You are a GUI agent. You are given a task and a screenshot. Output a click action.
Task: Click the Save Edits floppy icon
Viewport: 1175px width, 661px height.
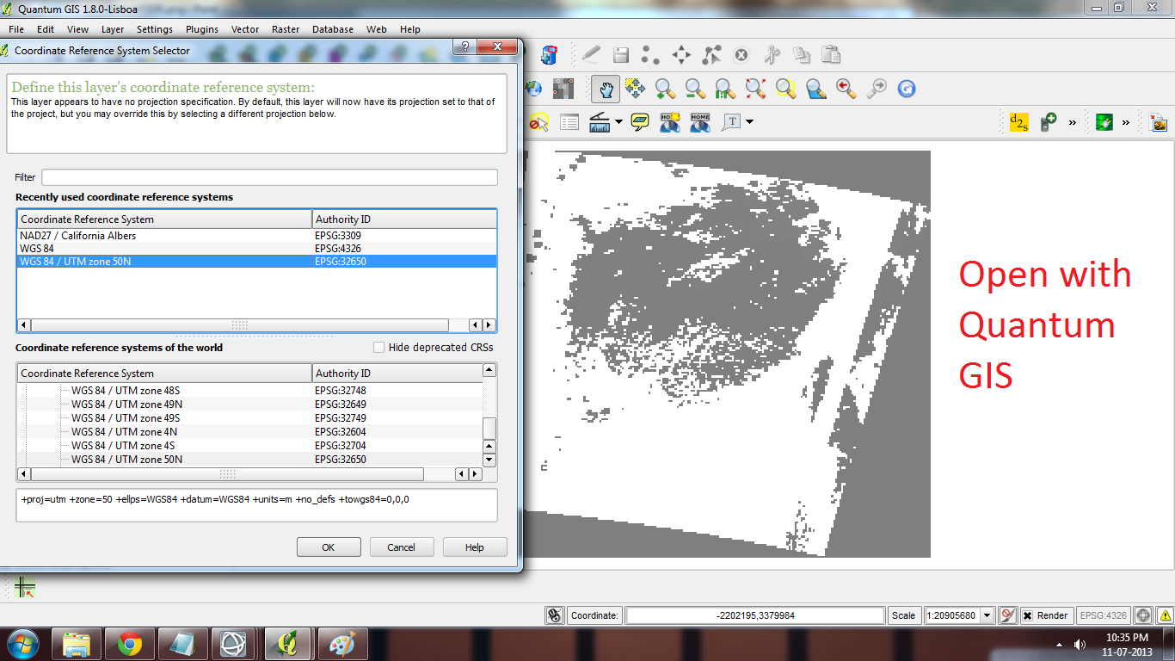[621, 55]
